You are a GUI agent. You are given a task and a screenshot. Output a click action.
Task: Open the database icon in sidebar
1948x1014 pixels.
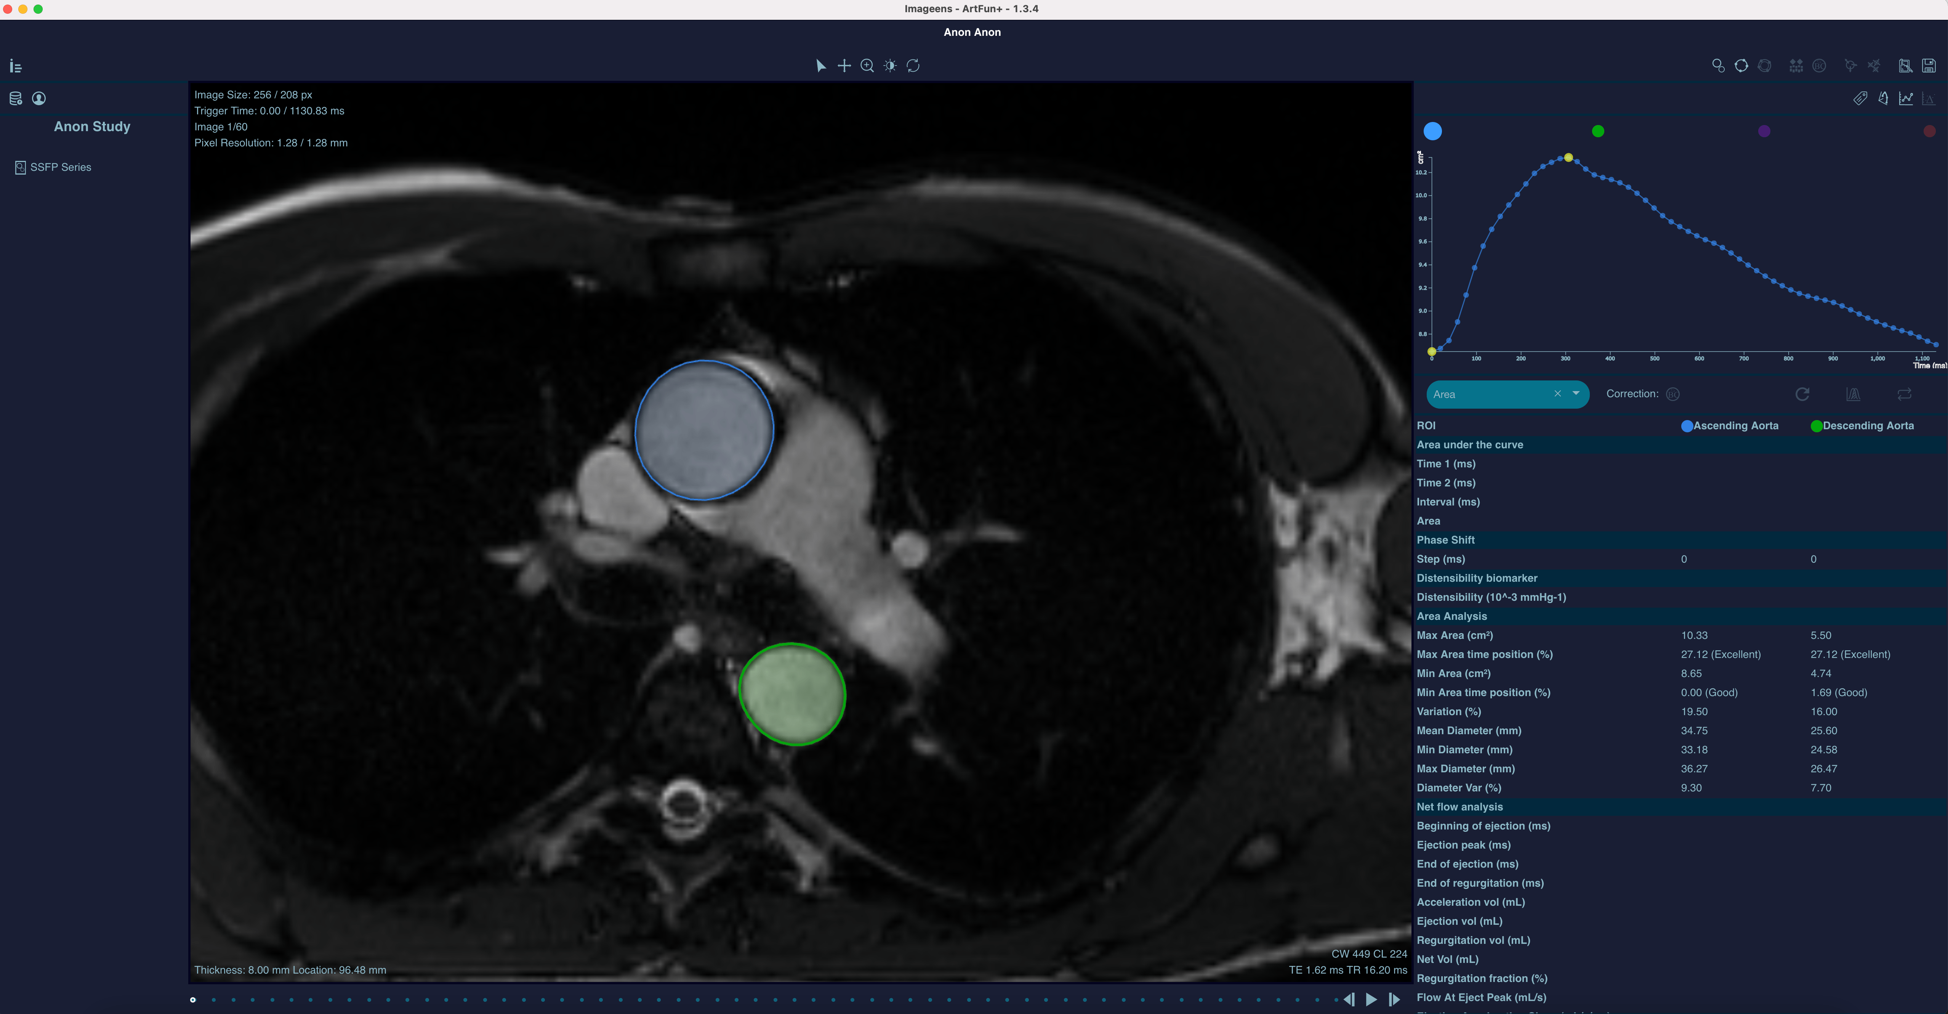point(15,98)
